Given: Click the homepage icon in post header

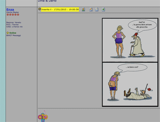Looking at the screenshot, I should click(x=91, y=9).
